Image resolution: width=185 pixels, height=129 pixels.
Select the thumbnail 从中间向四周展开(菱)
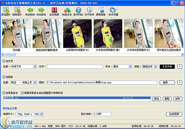[108, 34]
